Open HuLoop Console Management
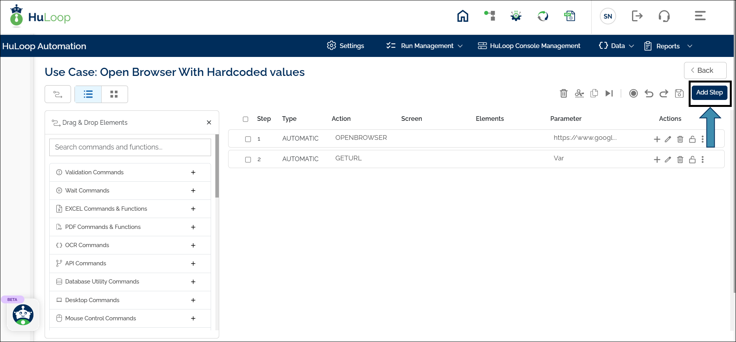The height and width of the screenshot is (342, 736). (529, 46)
